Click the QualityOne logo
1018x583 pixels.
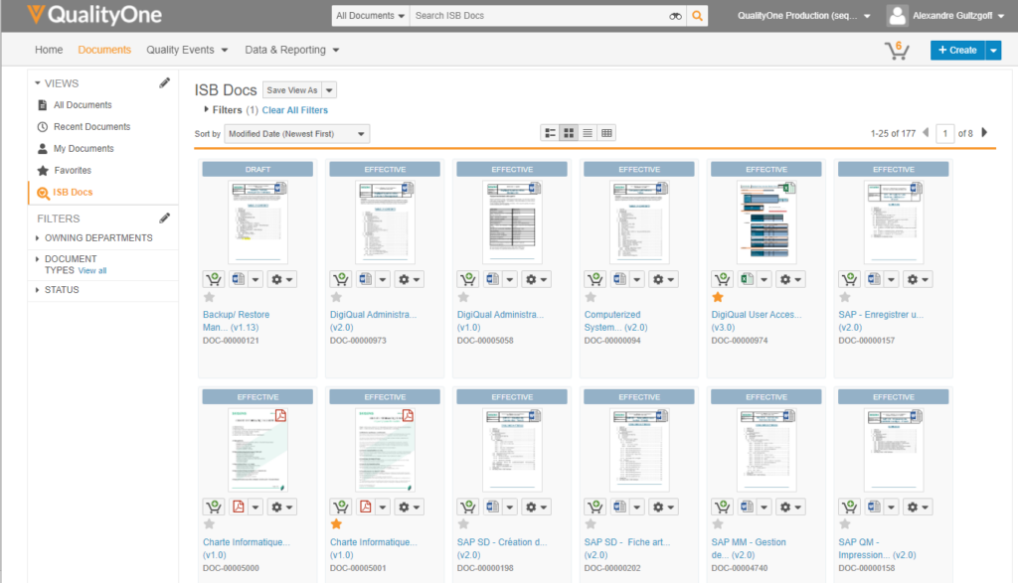pos(94,15)
